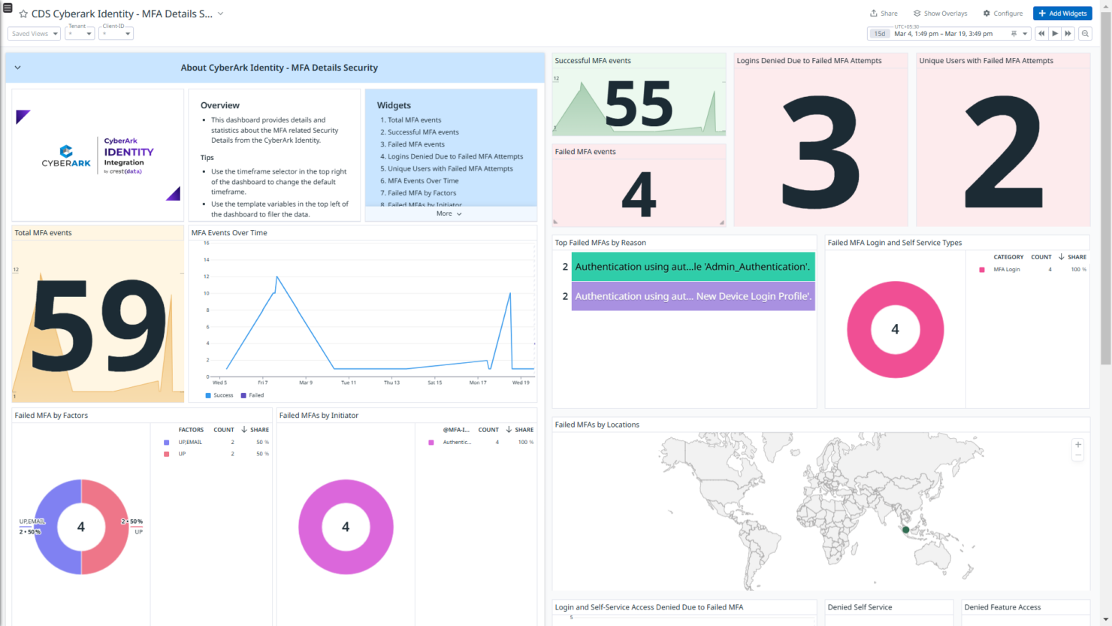
Task: Open the time range dropdown arrow
Action: (x=1025, y=34)
